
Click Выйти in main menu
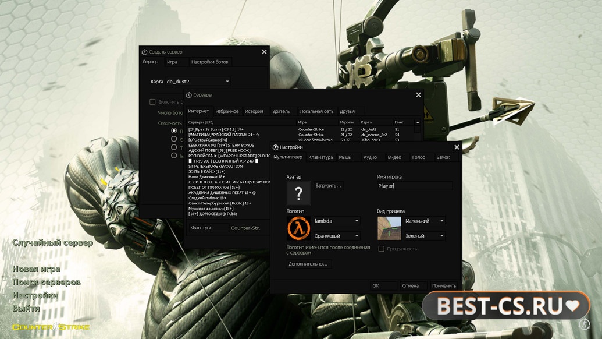[x=26, y=308]
